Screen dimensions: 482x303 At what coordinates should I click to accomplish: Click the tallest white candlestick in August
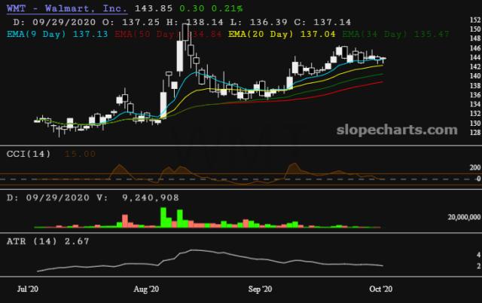pyautogui.click(x=179, y=55)
